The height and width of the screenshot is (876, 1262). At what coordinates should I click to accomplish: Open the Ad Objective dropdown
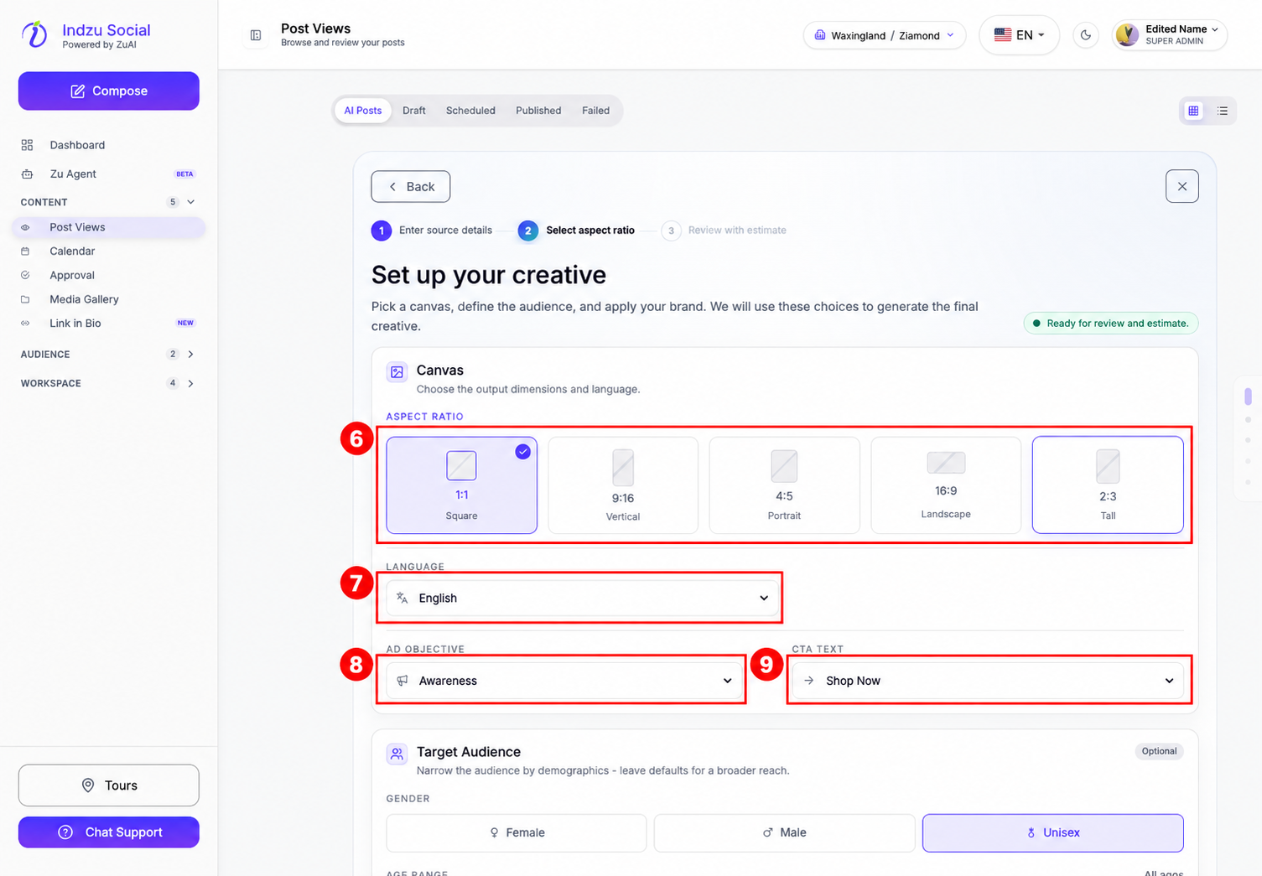tap(564, 681)
